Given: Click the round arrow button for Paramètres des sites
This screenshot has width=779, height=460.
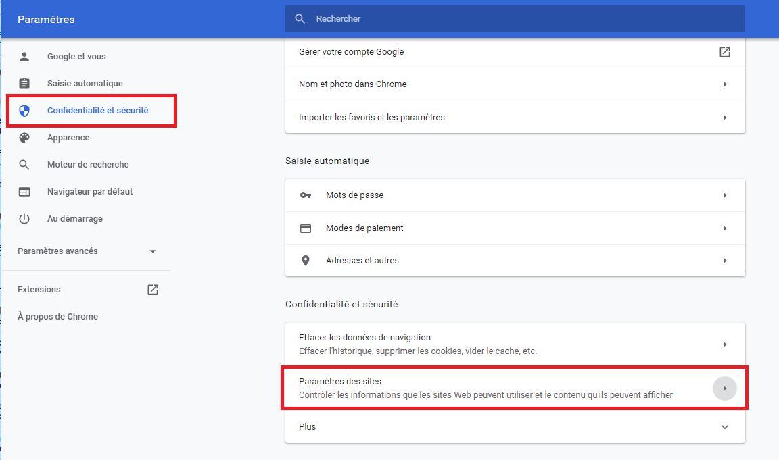Looking at the screenshot, I should [725, 388].
